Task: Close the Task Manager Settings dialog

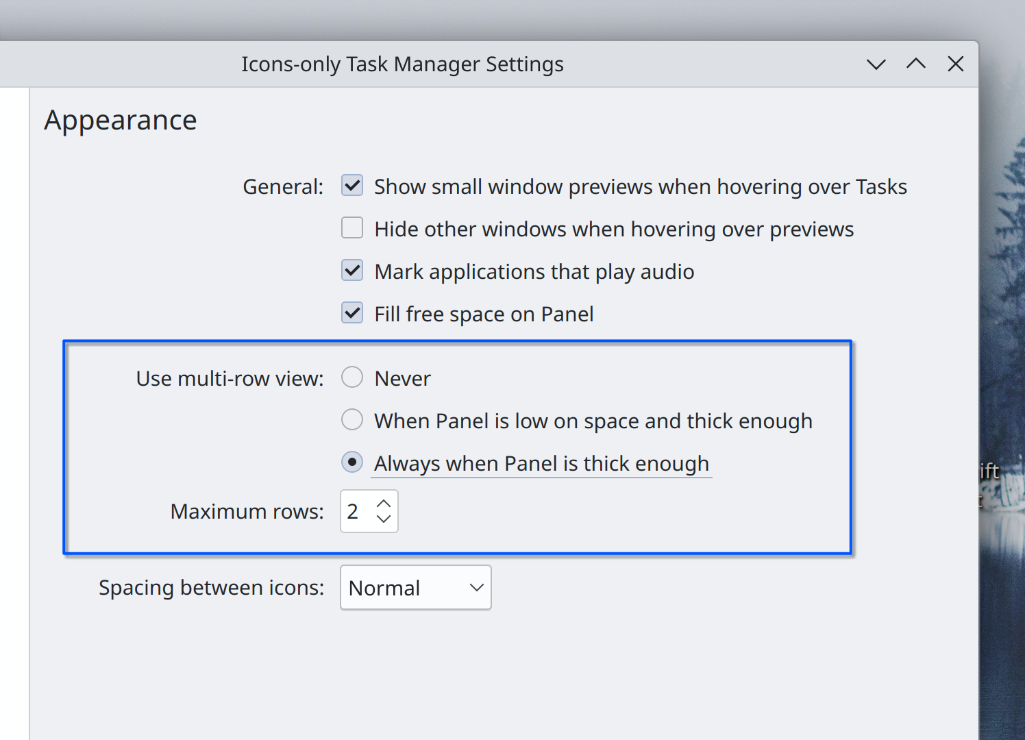Action: [x=955, y=64]
